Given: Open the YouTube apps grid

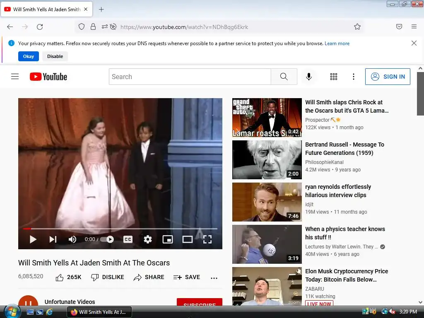Looking at the screenshot, I should click(334, 77).
